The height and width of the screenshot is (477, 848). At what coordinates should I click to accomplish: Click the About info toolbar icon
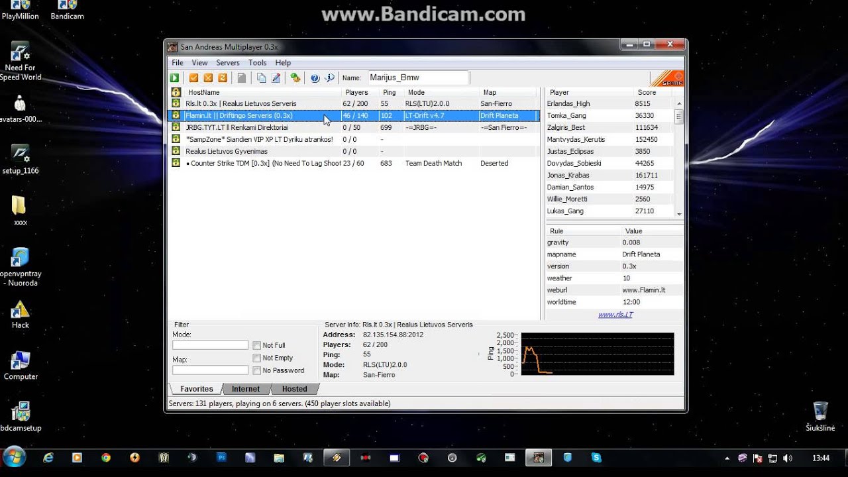point(329,78)
